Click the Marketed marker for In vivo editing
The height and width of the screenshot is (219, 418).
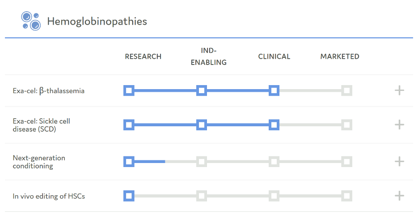[346, 196]
